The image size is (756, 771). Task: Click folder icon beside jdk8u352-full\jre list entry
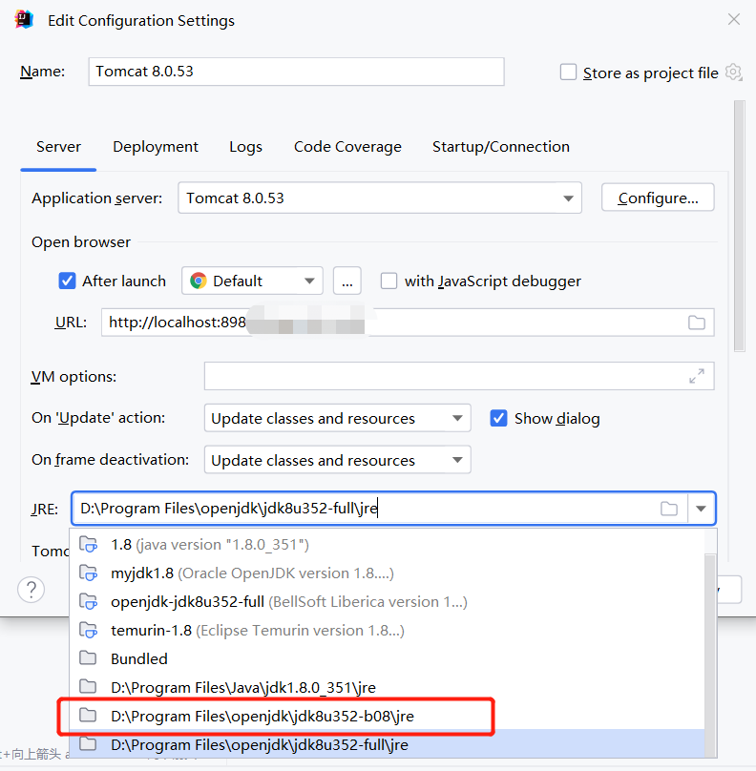pos(88,743)
